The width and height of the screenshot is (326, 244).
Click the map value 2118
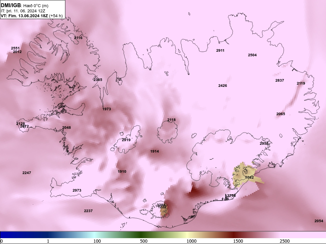coord(171,120)
